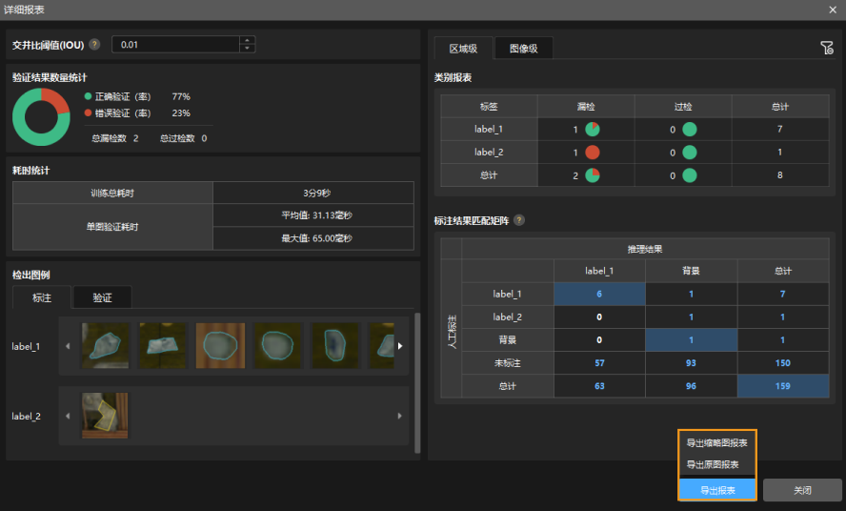Click matrix cell 150 in 未标注 row
This screenshot has height=511, width=846.
click(783, 363)
